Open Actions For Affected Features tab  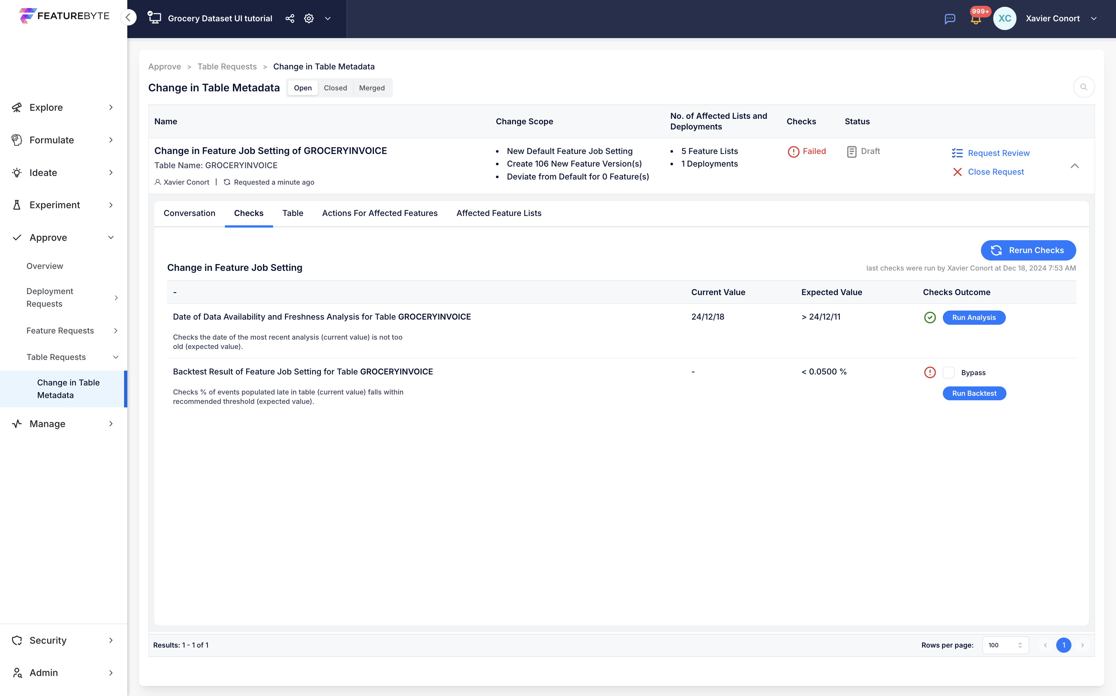click(x=380, y=213)
